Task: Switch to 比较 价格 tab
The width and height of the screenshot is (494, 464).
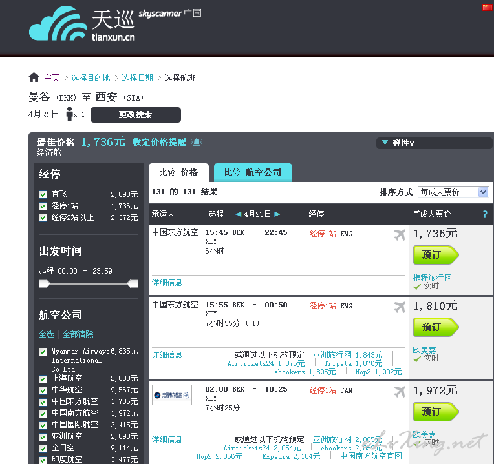Action: [178, 172]
